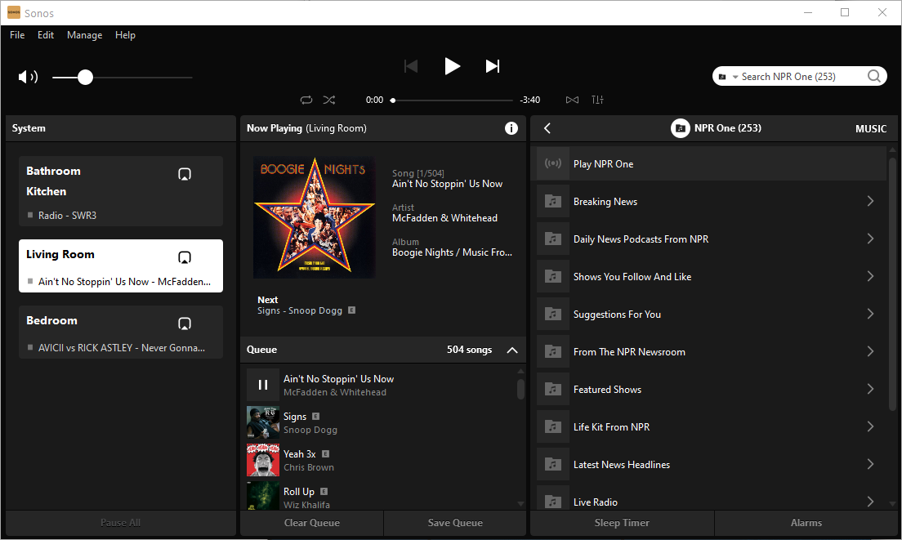Expand From The NPR Newsroom
The width and height of the screenshot is (902, 540).
pyautogui.click(x=870, y=351)
